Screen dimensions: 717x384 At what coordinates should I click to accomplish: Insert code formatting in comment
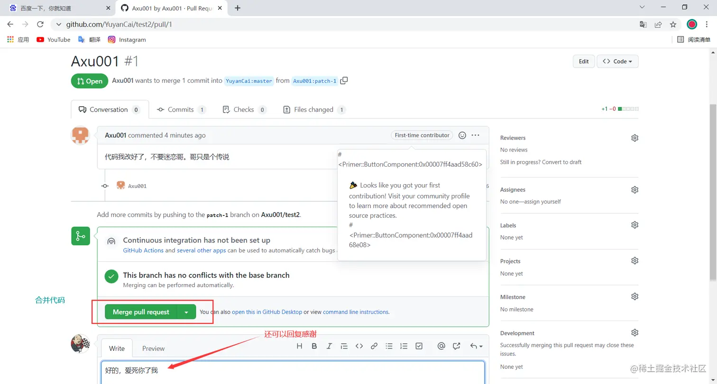[x=359, y=346]
